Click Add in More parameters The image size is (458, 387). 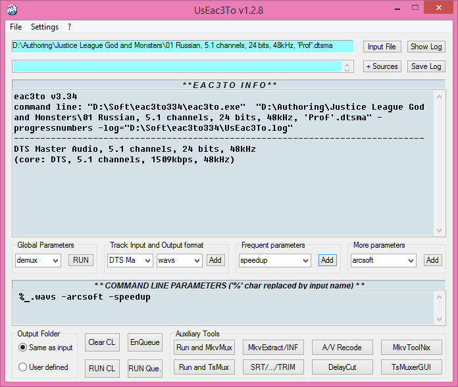[x=432, y=260]
